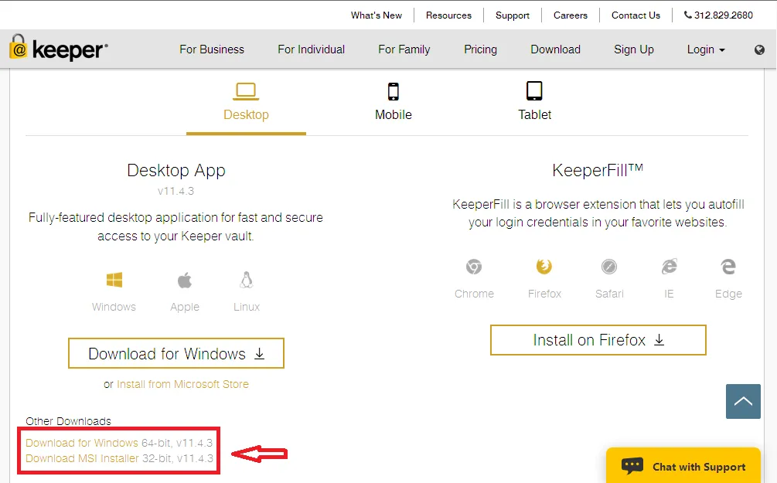This screenshot has height=483, width=777.
Task: Open the What's New link
Action: click(x=376, y=15)
